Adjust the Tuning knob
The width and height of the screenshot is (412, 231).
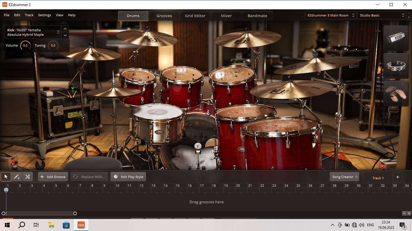click(x=53, y=46)
